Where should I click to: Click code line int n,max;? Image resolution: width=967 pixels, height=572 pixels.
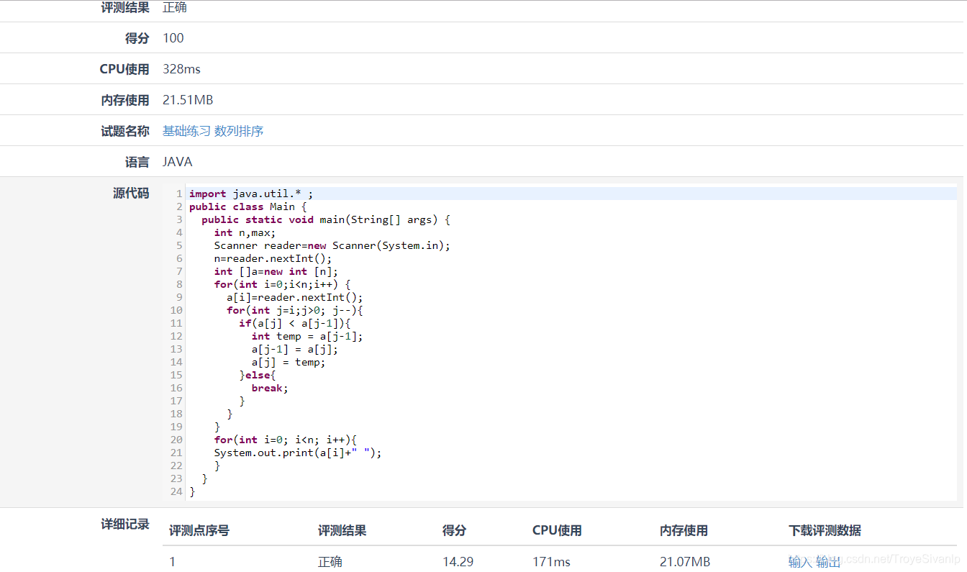(245, 232)
